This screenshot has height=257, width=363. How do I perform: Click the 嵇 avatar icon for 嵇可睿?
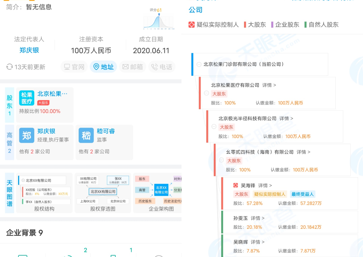(x=86, y=135)
